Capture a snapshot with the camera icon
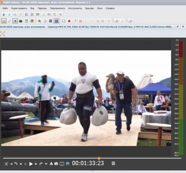 pyautogui.click(x=56, y=164)
